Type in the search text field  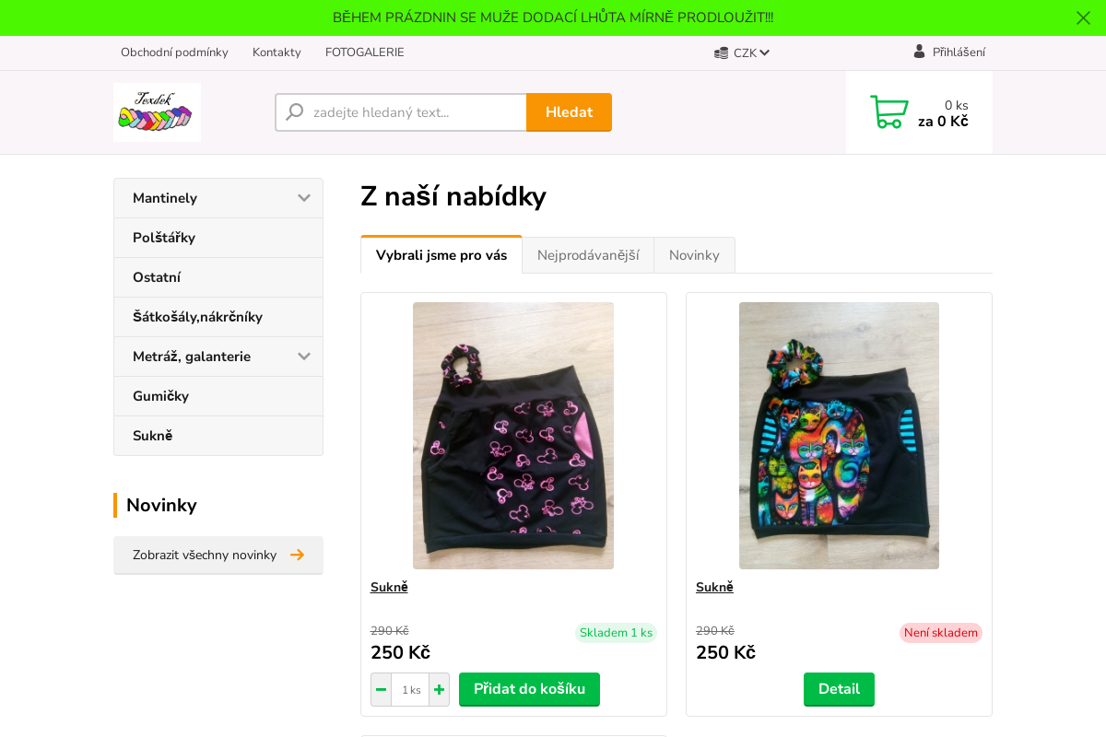[x=415, y=112]
